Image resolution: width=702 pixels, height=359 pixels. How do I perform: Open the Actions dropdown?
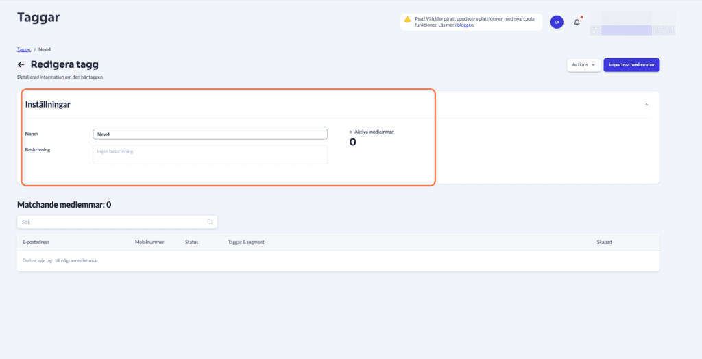pyautogui.click(x=583, y=64)
